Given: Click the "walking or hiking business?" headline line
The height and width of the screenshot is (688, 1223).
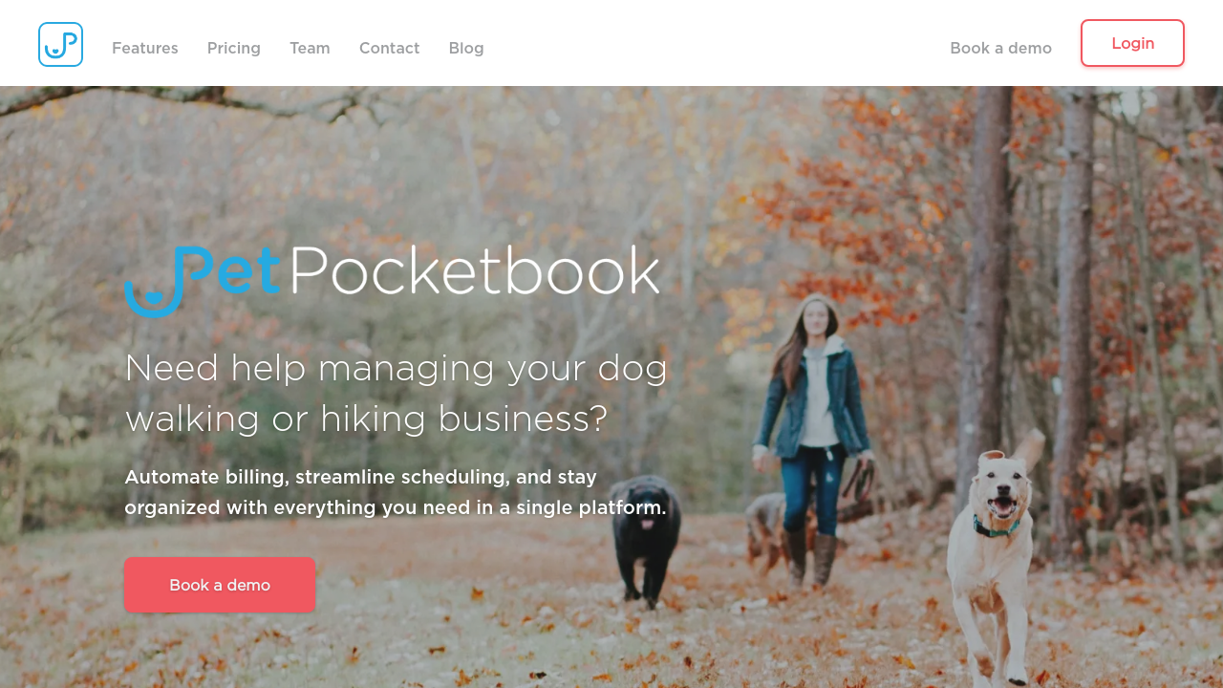Looking at the screenshot, I should [366, 419].
